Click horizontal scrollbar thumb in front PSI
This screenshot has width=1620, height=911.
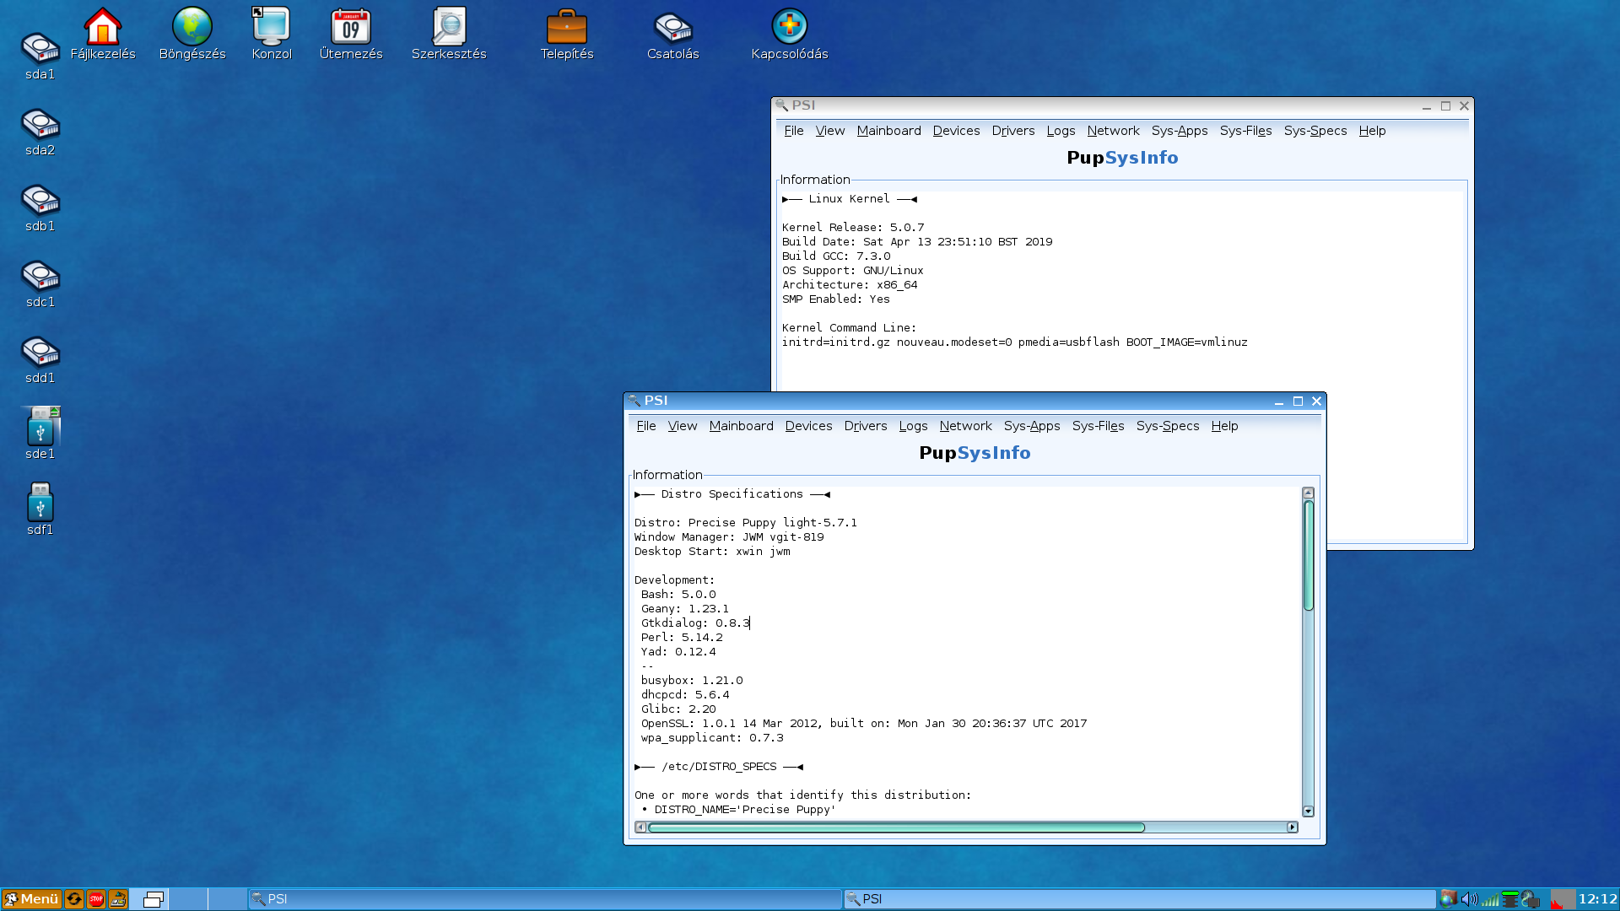point(896,827)
